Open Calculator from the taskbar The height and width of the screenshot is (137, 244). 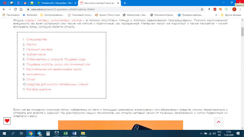pyautogui.click(x=48, y=133)
